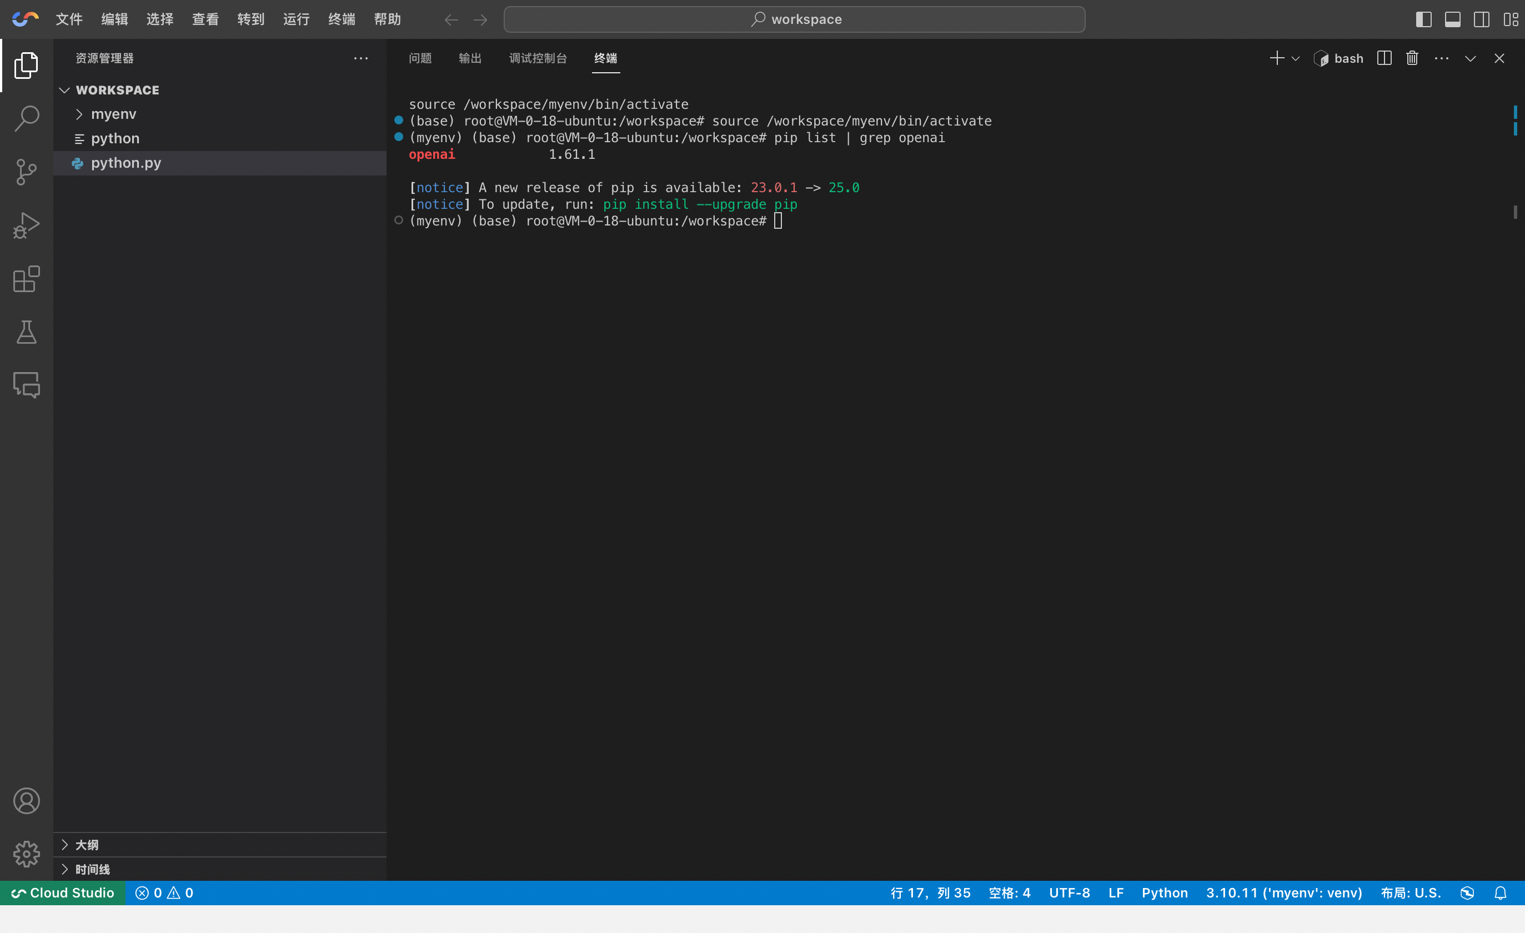Open explorer more actions ellipsis
Viewport: 1525px width, 933px height.
[x=361, y=58]
